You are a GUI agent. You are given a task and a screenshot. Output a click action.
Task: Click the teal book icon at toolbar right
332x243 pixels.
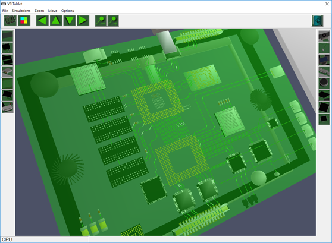pos(317,21)
